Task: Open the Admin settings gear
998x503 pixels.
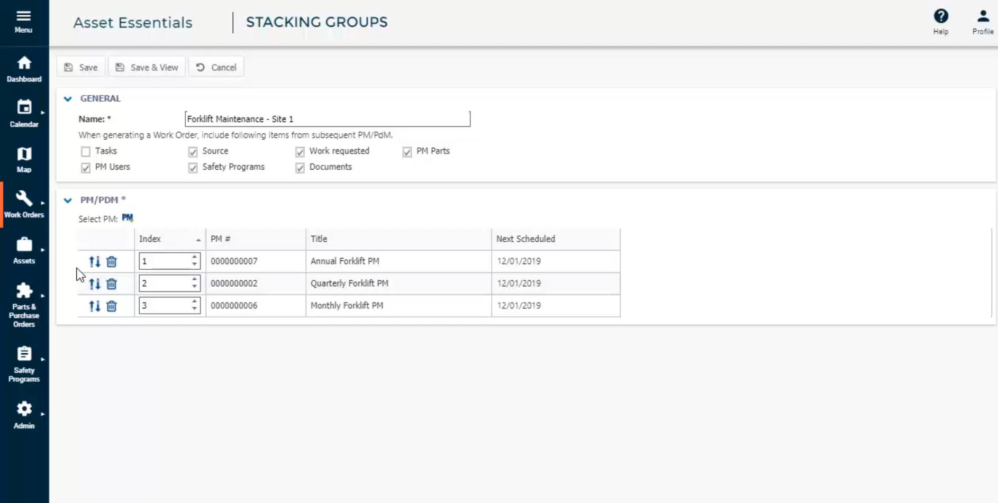Action: tap(24, 409)
